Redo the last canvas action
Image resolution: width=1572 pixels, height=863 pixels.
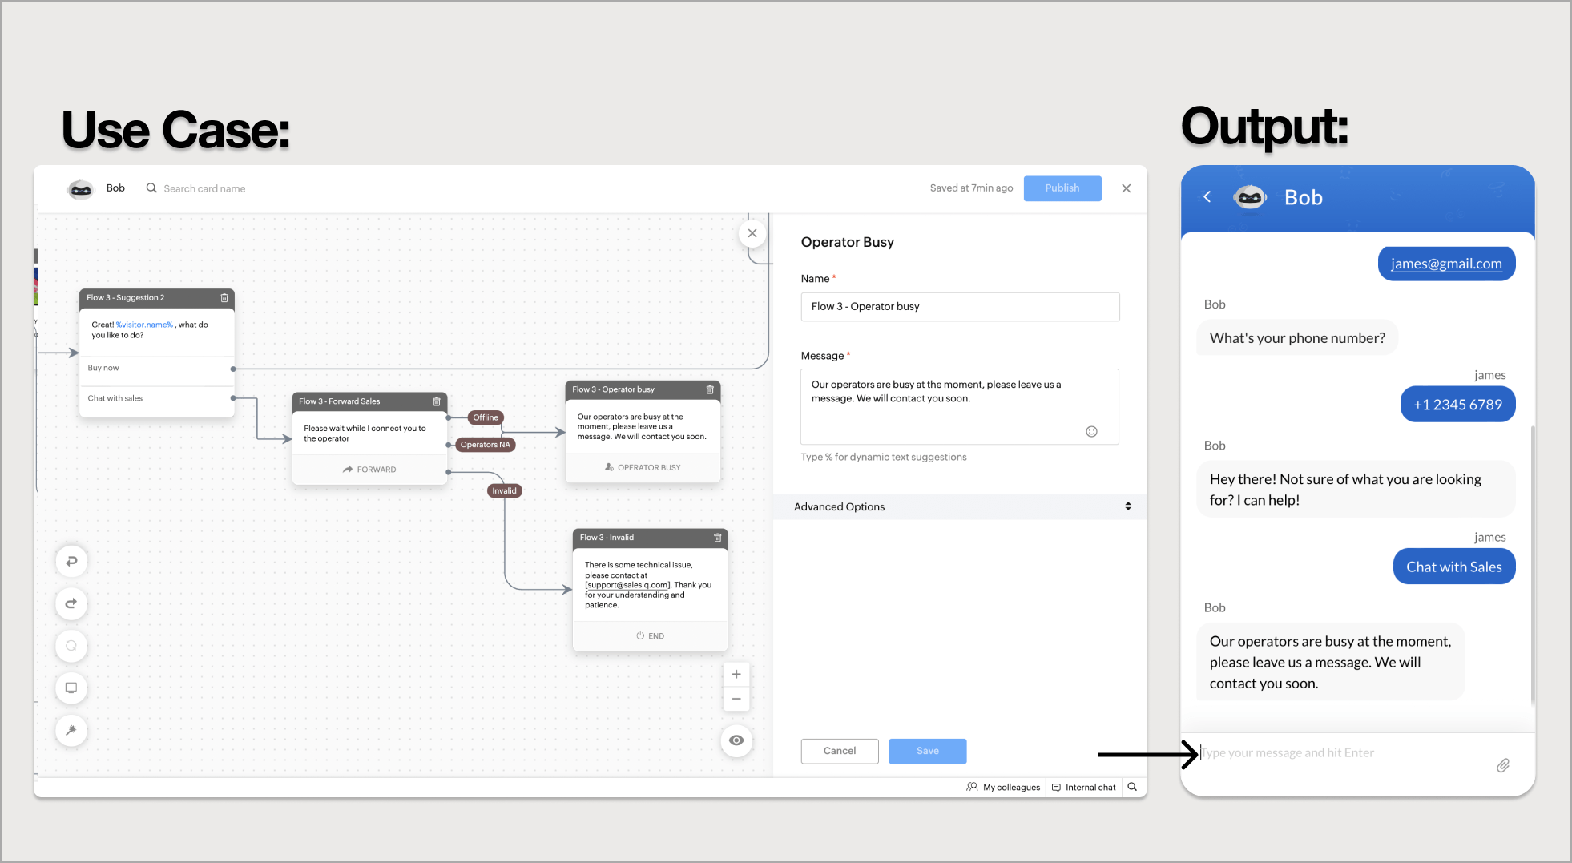pos(71,603)
